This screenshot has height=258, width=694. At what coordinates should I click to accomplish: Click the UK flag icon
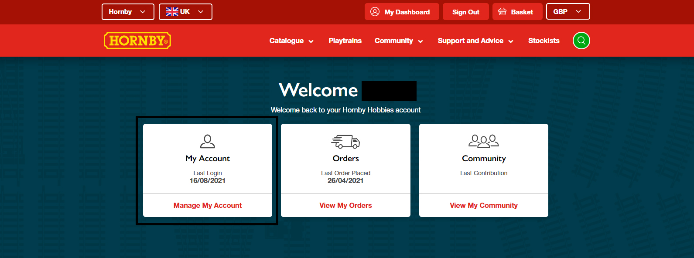(172, 12)
